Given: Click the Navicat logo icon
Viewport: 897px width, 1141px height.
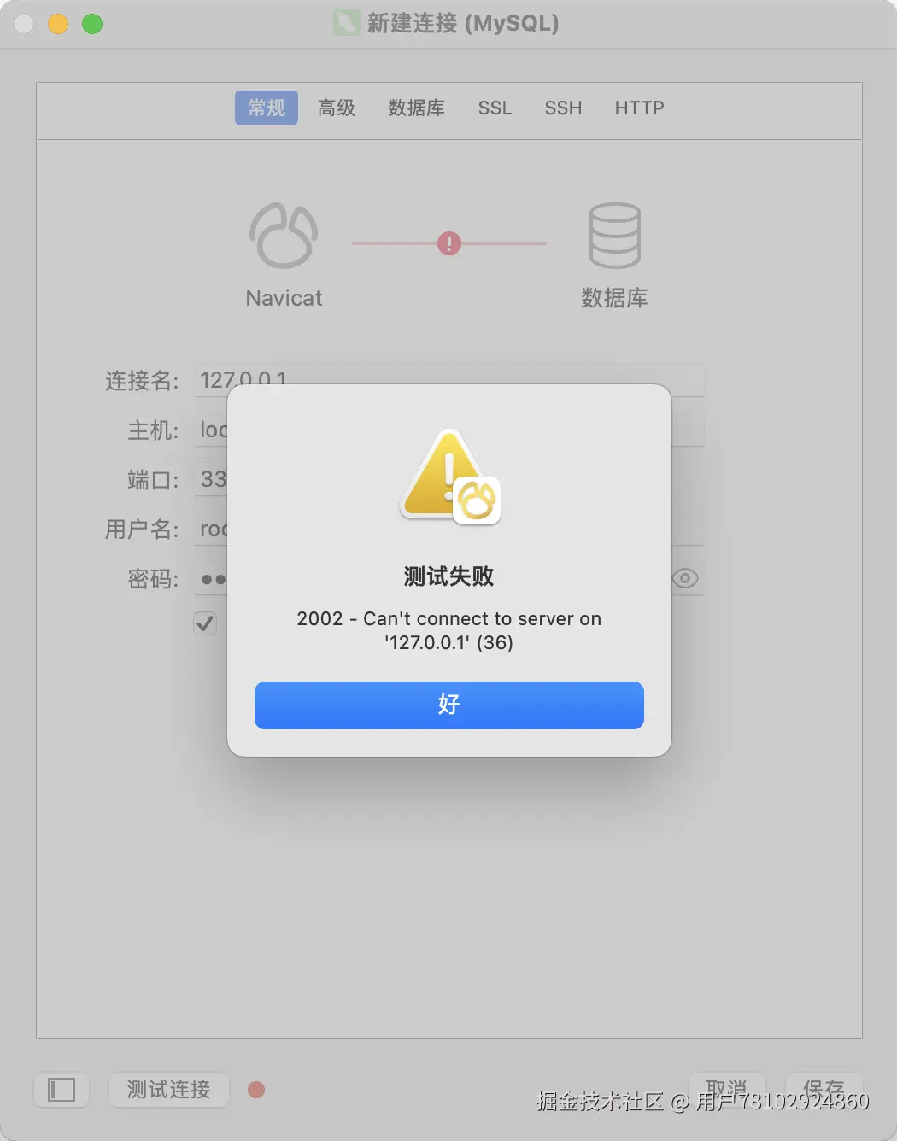Looking at the screenshot, I should point(284,236).
